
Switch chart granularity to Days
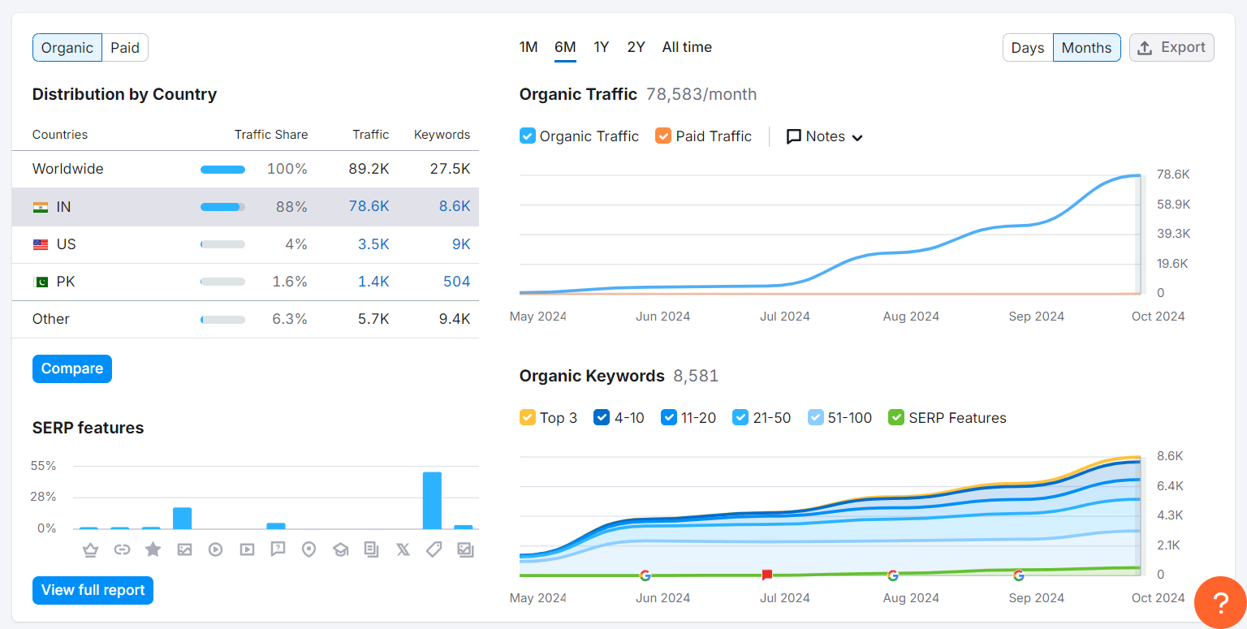(x=1027, y=48)
